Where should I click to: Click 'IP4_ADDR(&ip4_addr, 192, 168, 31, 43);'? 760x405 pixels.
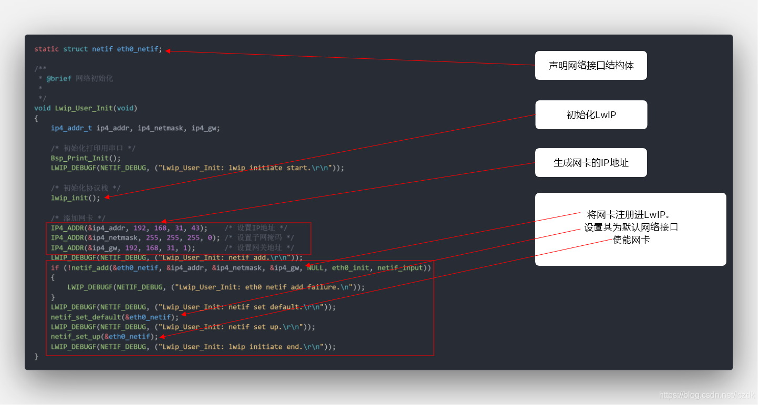coord(129,227)
